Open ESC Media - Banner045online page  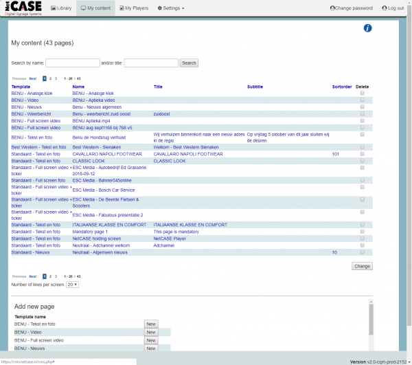tap(102, 180)
